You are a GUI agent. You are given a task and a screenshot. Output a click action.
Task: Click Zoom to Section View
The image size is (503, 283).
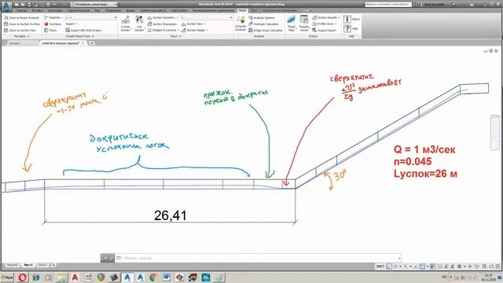(x=20, y=30)
